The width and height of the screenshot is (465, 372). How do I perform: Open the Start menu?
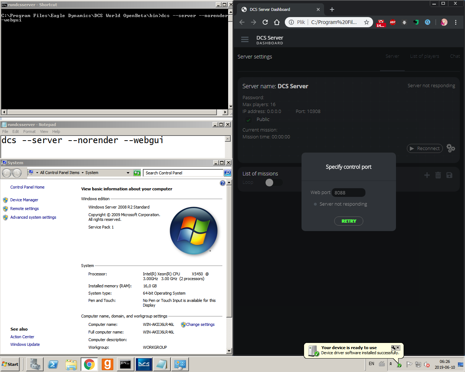click(10, 364)
